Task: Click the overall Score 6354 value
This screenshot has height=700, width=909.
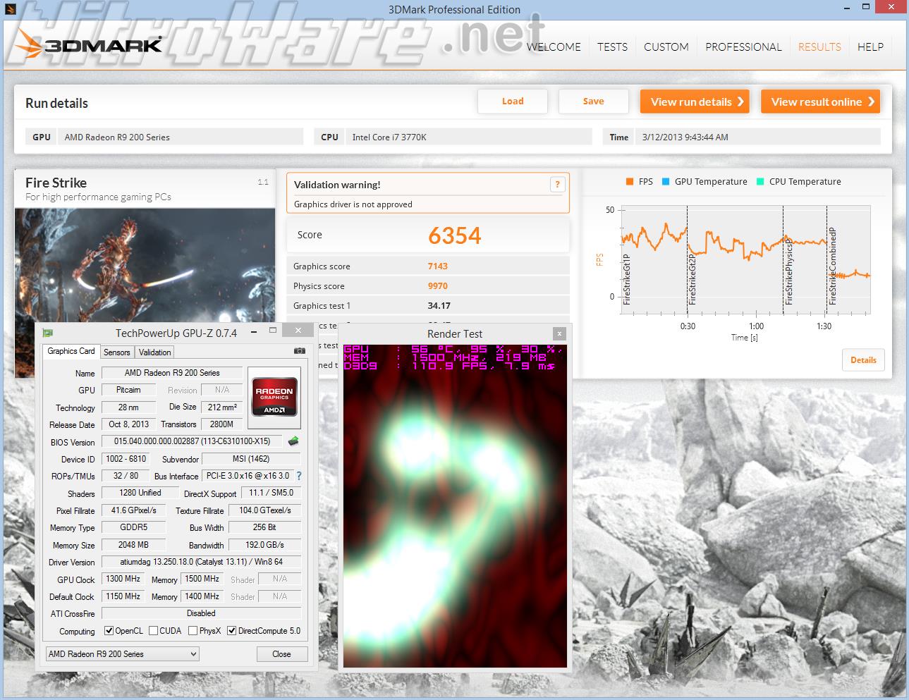Action: pos(455,235)
